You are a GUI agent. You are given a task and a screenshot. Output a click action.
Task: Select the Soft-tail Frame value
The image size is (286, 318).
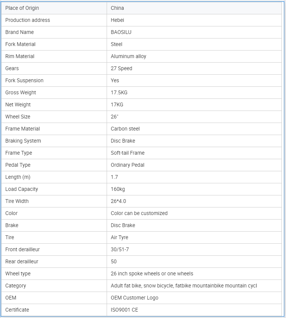coord(127,153)
